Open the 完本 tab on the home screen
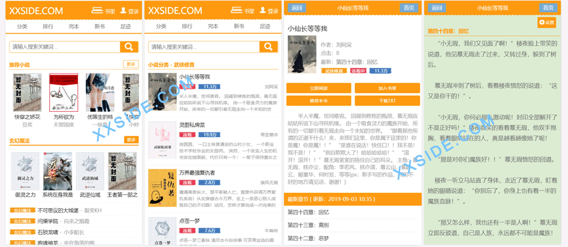Screen dimensions: 568x247 pyautogui.click(x=74, y=27)
